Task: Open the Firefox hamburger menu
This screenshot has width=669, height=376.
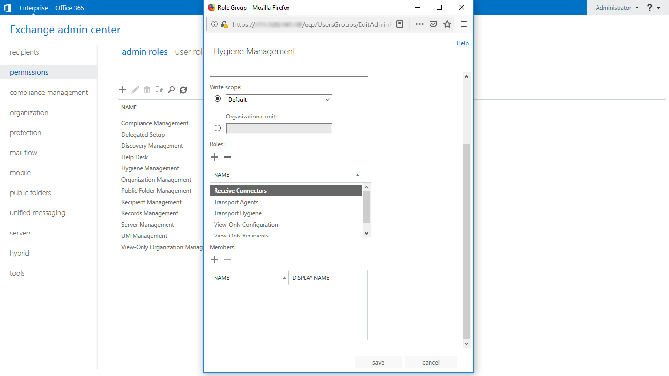Action: (x=464, y=24)
